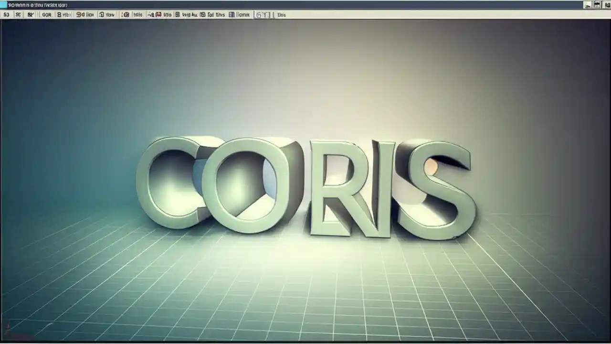Click the rotation icon next to 'tbv'
The height and width of the screenshot is (344, 611).
[x=102, y=15]
